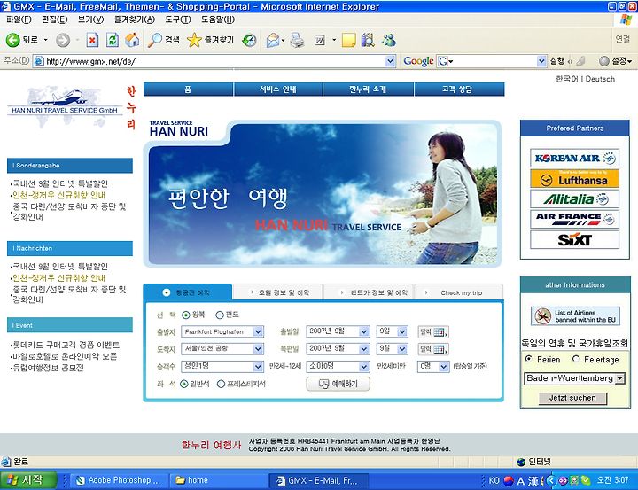Open departure month 2007년 9월 dropdown
This screenshot has height=490, width=638.
click(x=338, y=331)
